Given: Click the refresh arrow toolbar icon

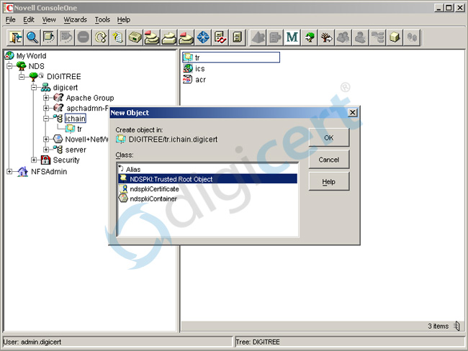Looking at the screenshot, I should coord(101,37).
